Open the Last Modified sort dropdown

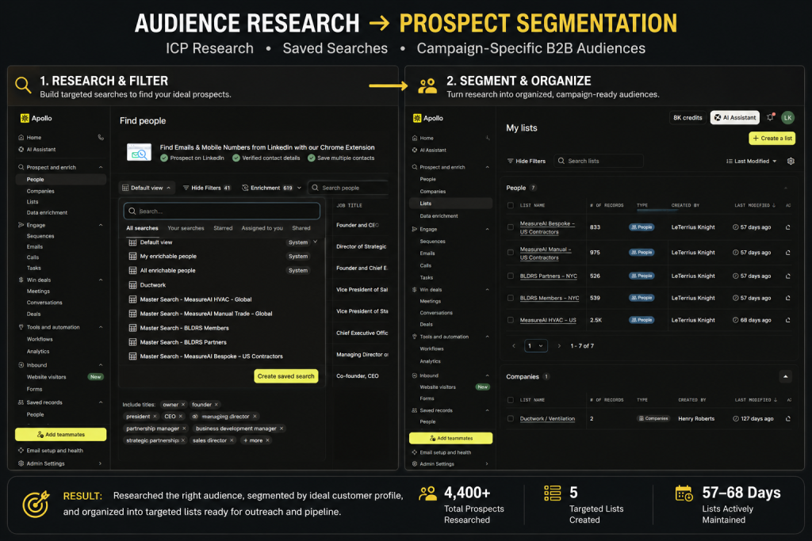[752, 161]
